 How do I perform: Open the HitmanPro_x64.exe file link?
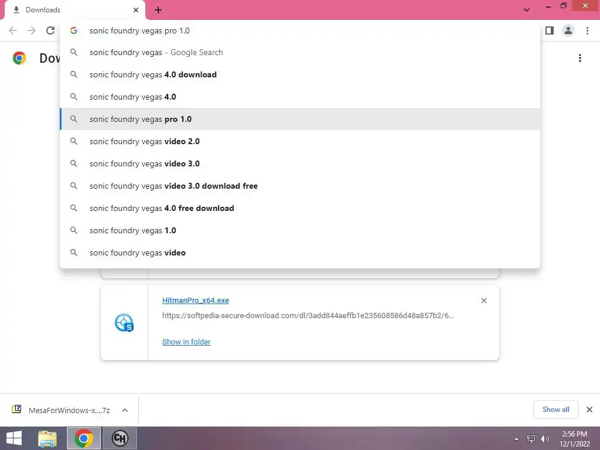click(196, 301)
